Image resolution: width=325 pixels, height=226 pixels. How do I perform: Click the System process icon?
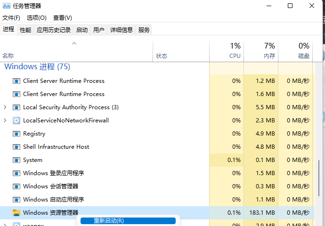(x=16, y=160)
